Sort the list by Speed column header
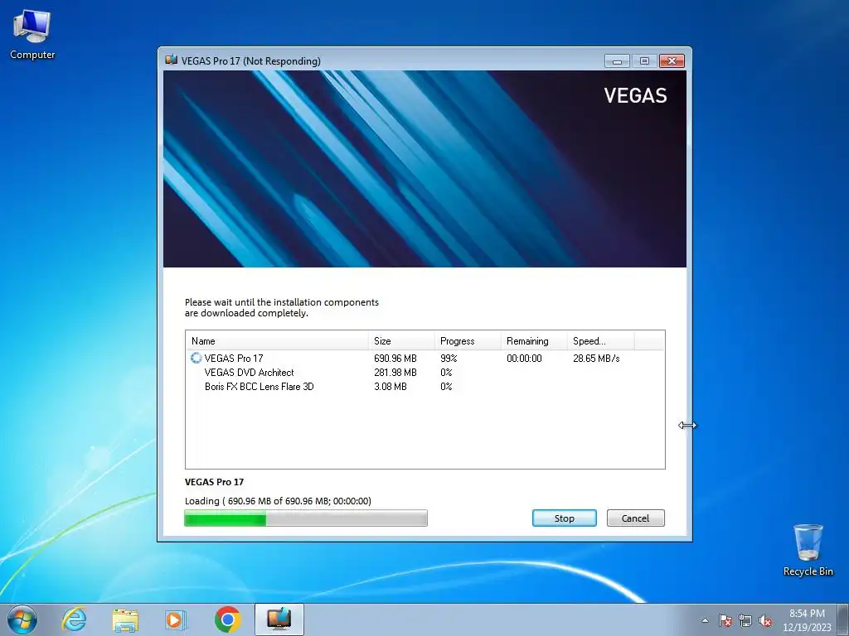849x636 pixels. (600, 340)
